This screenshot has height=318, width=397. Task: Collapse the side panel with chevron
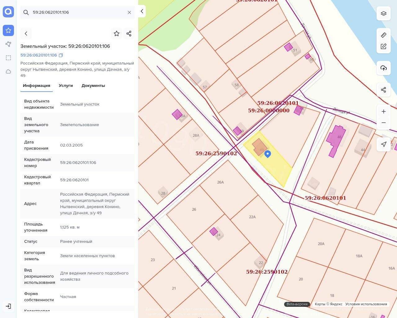pyautogui.click(x=142, y=11)
